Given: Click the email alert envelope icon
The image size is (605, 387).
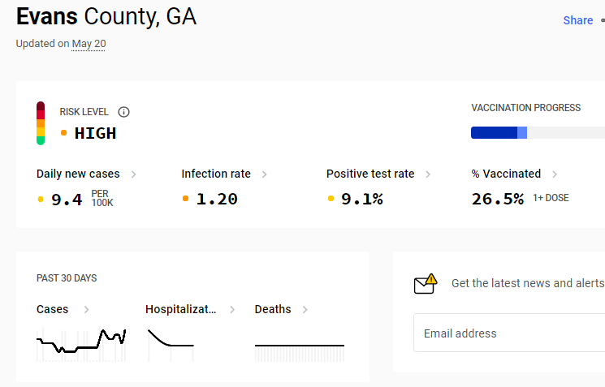Looking at the screenshot, I should pos(426,284).
